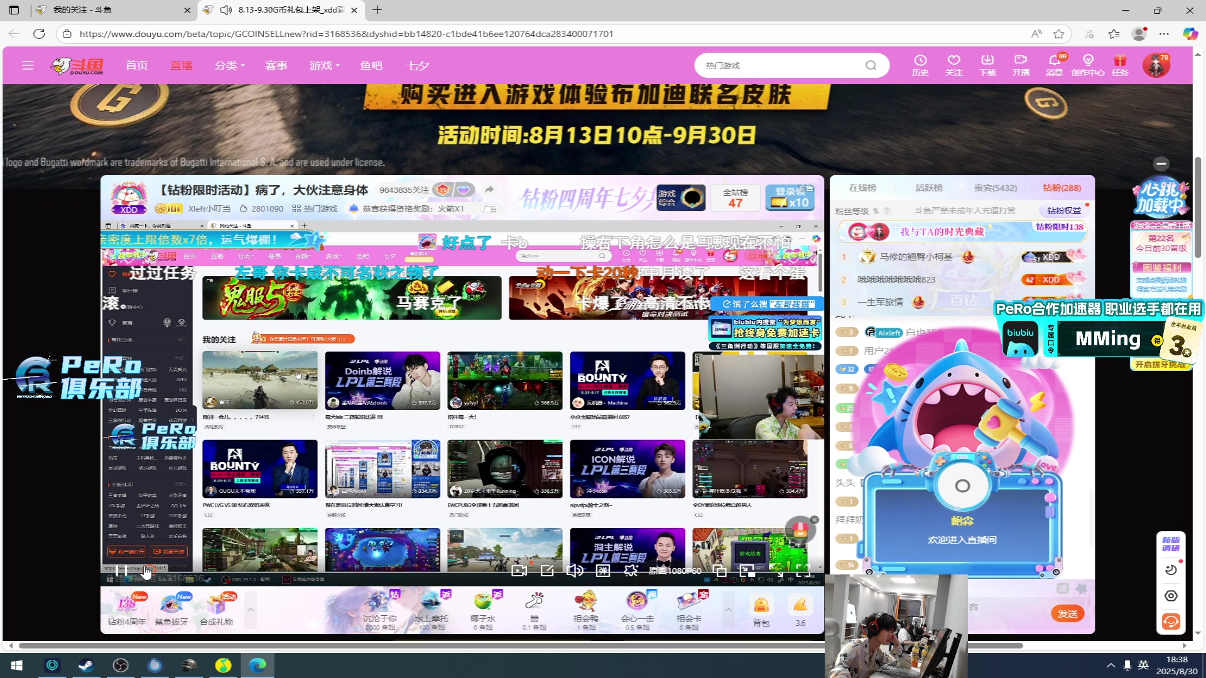Click the 开启拔牙挑战 button
The width and height of the screenshot is (1206, 678).
1161,364
